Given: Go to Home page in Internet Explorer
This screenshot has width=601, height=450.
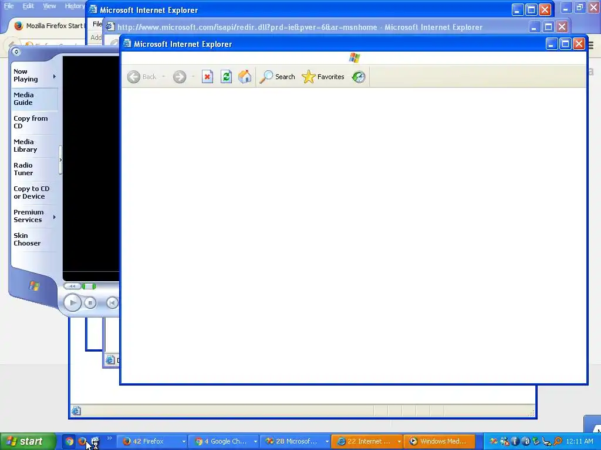Looking at the screenshot, I should pyautogui.click(x=245, y=77).
